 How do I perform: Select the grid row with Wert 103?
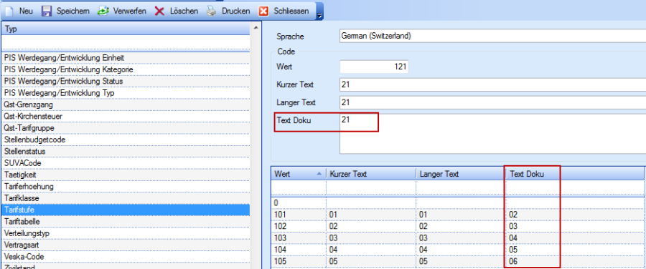pyautogui.click(x=457, y=238)
